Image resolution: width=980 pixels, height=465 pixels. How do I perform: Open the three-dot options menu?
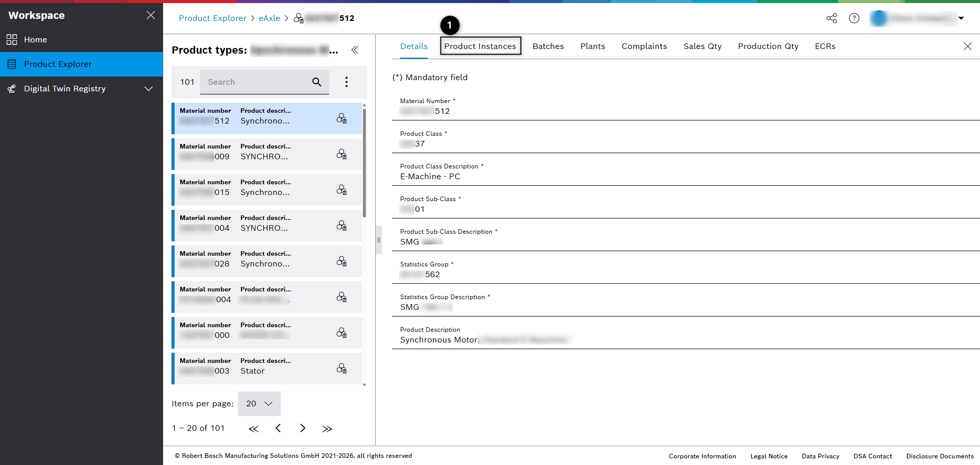tap(347, 82)
